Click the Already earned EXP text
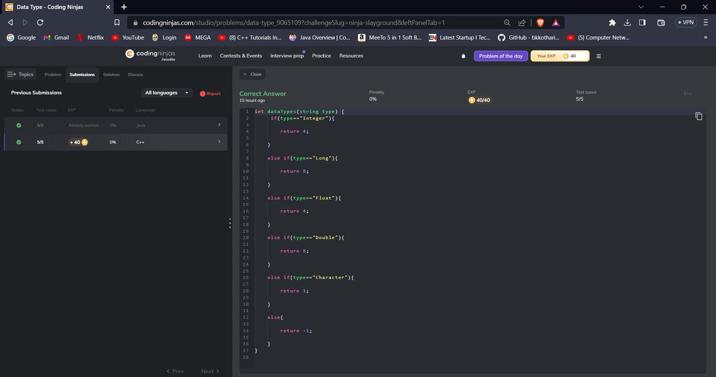Viewport: 716px width, 377px height. (84, 125)
